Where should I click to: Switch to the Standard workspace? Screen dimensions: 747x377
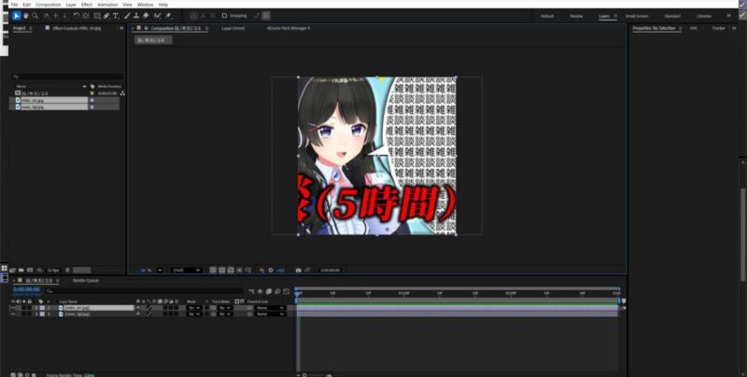click(x=672, y=16)
